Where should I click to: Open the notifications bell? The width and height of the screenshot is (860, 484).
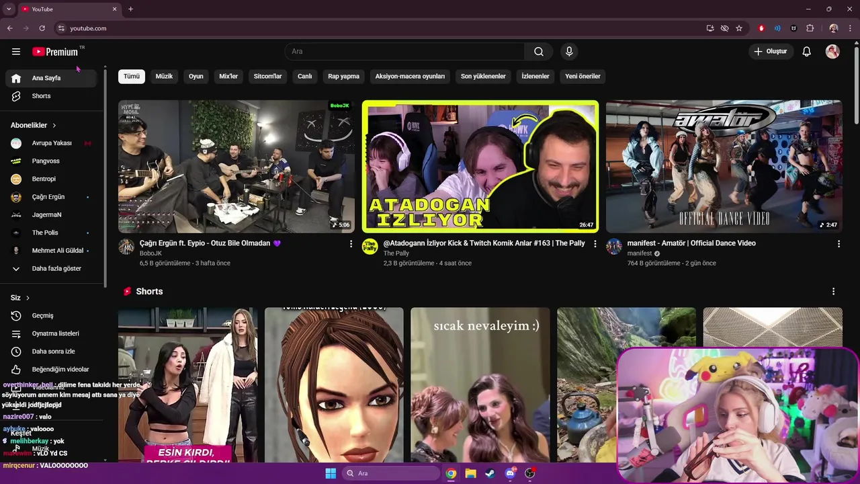807,52
